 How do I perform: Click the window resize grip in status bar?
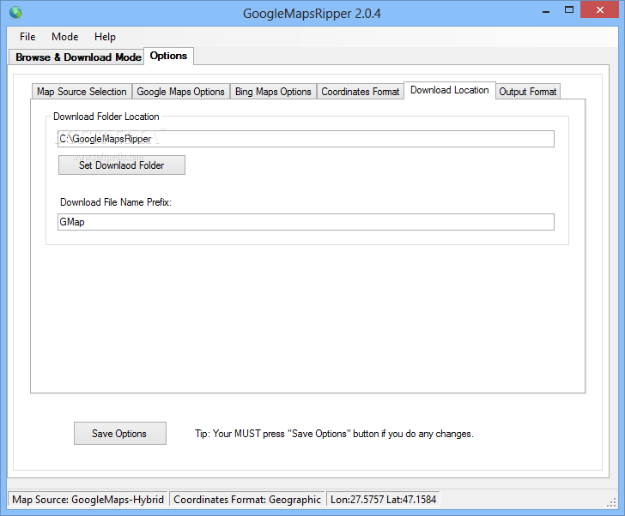click(611, 503)
